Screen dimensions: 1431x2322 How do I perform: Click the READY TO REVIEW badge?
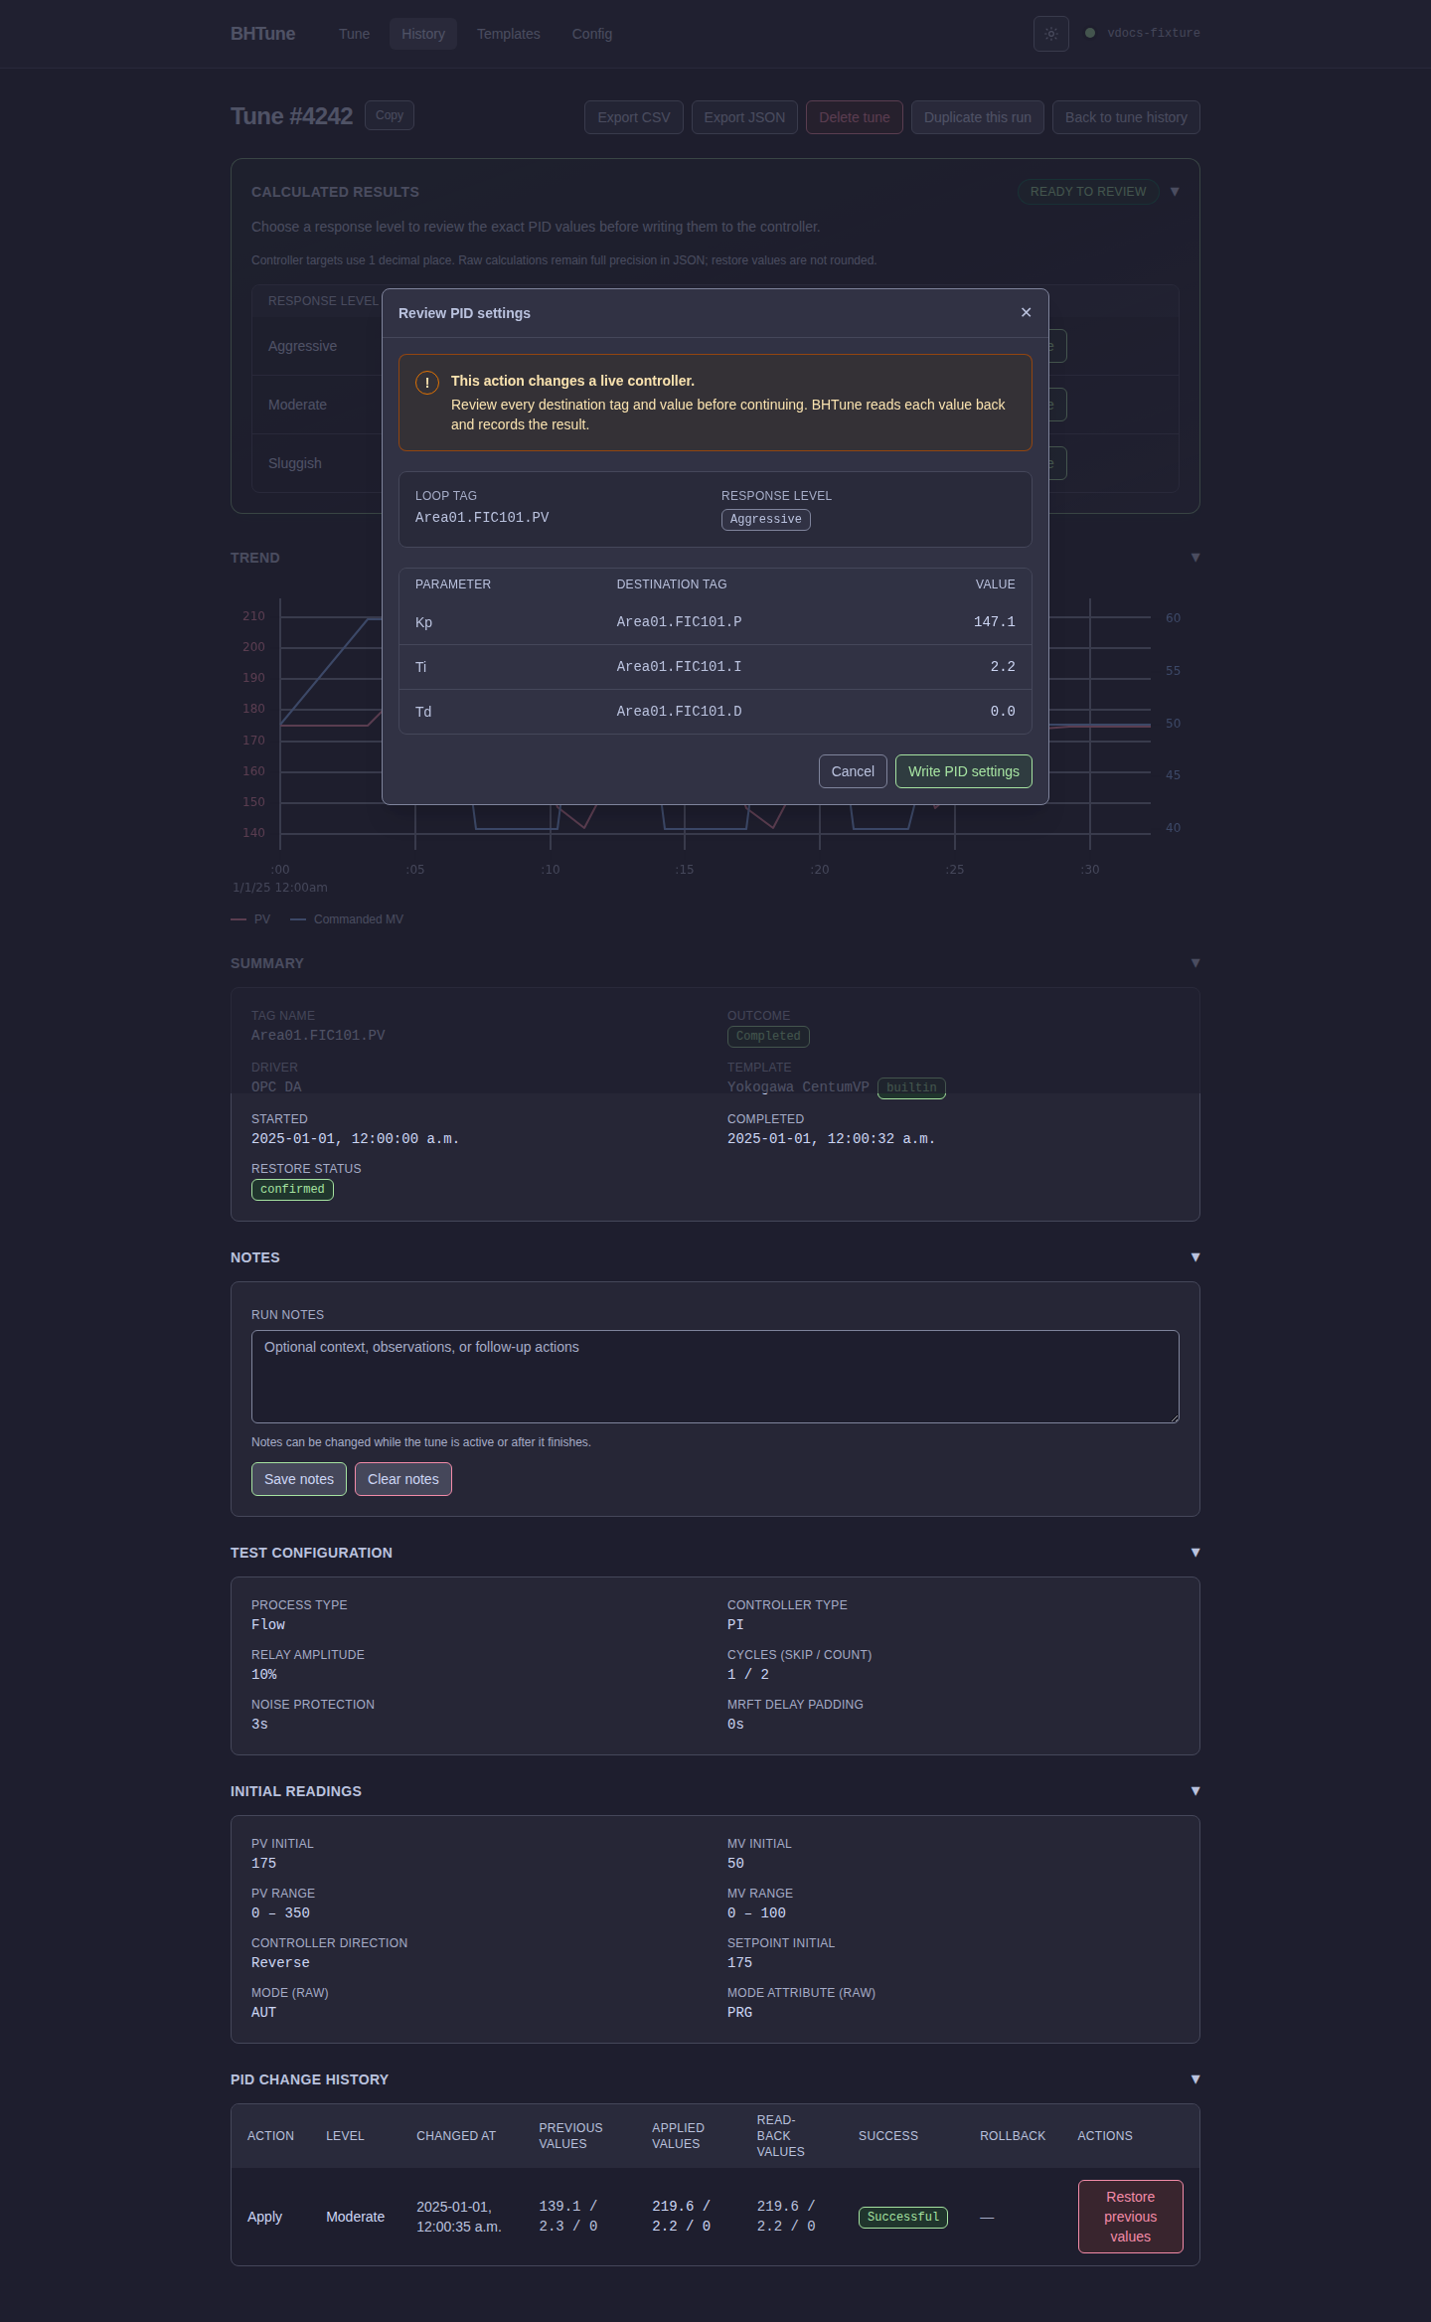pos(1088,192)
